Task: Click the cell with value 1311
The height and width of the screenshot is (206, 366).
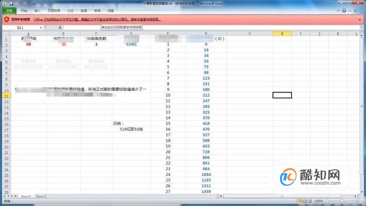Action: point(206,186)
